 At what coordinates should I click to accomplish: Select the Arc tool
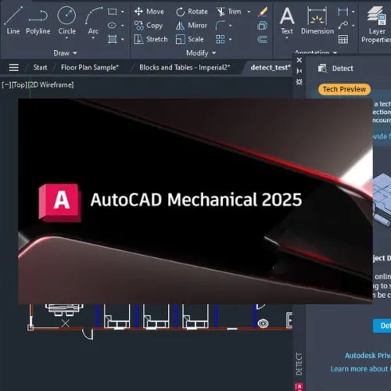[93, 20]
